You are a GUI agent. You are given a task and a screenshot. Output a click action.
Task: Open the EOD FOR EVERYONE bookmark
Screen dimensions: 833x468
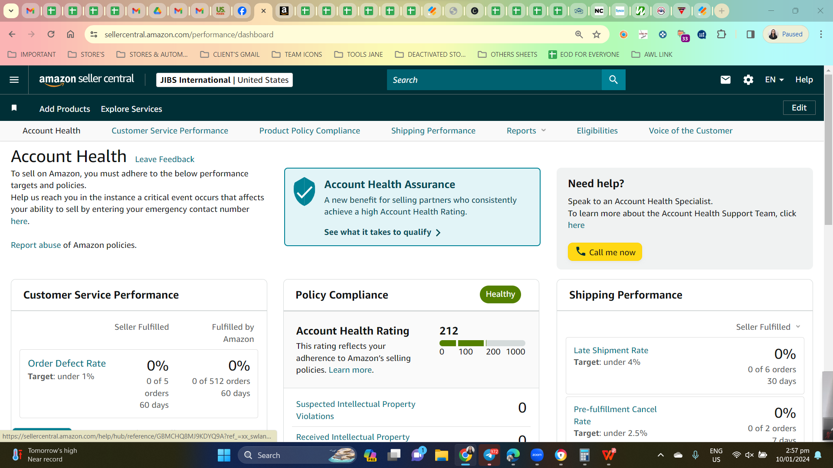click(x=584, y=55)
